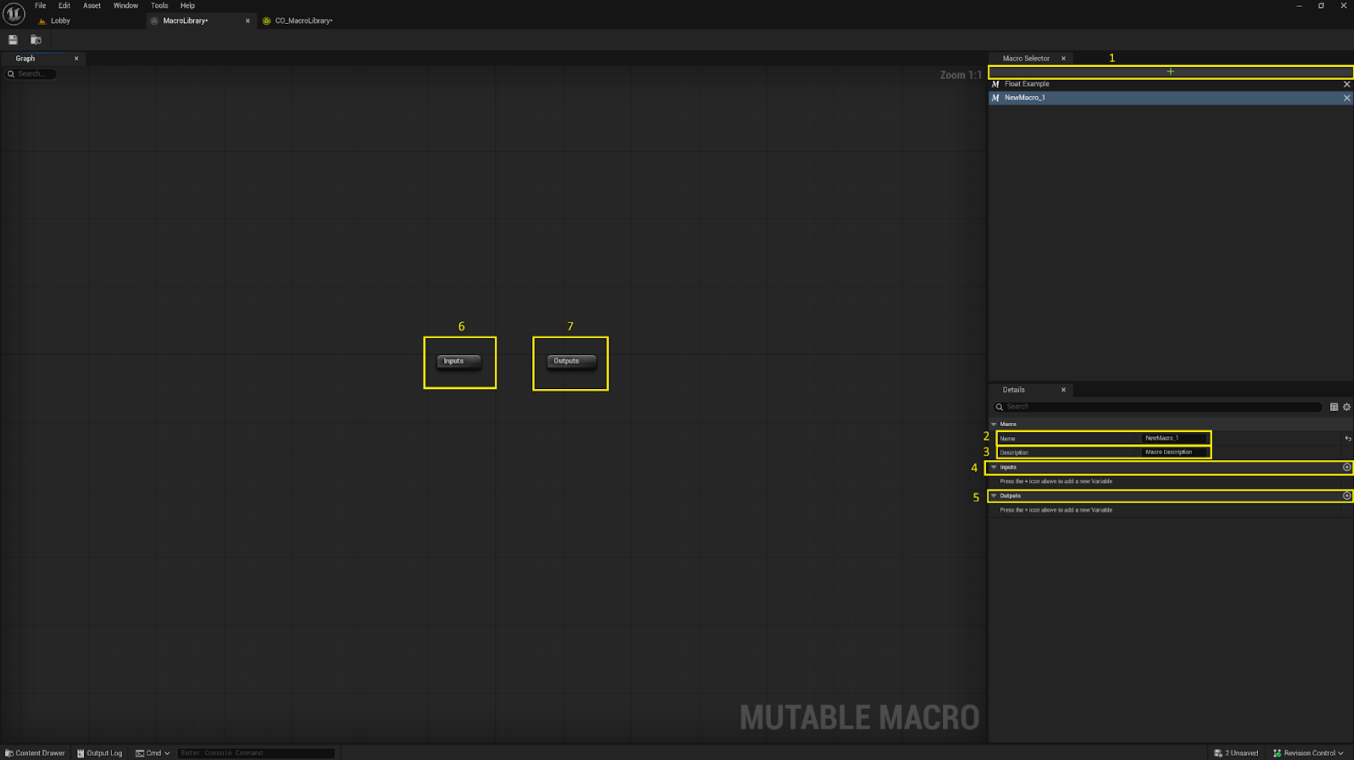Select the Graph panel tab

25,58
